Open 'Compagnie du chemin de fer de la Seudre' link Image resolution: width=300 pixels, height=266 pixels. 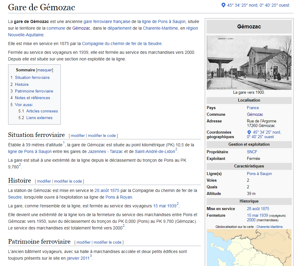[x=122, y=44]
